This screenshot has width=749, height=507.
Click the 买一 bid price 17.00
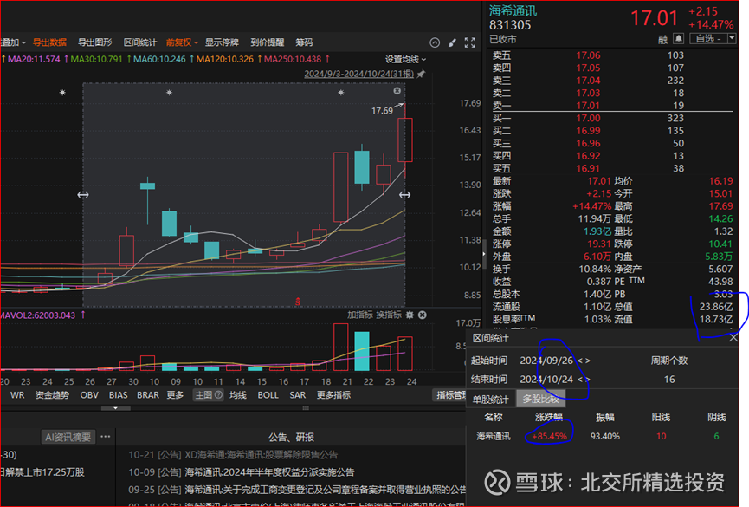588,118
